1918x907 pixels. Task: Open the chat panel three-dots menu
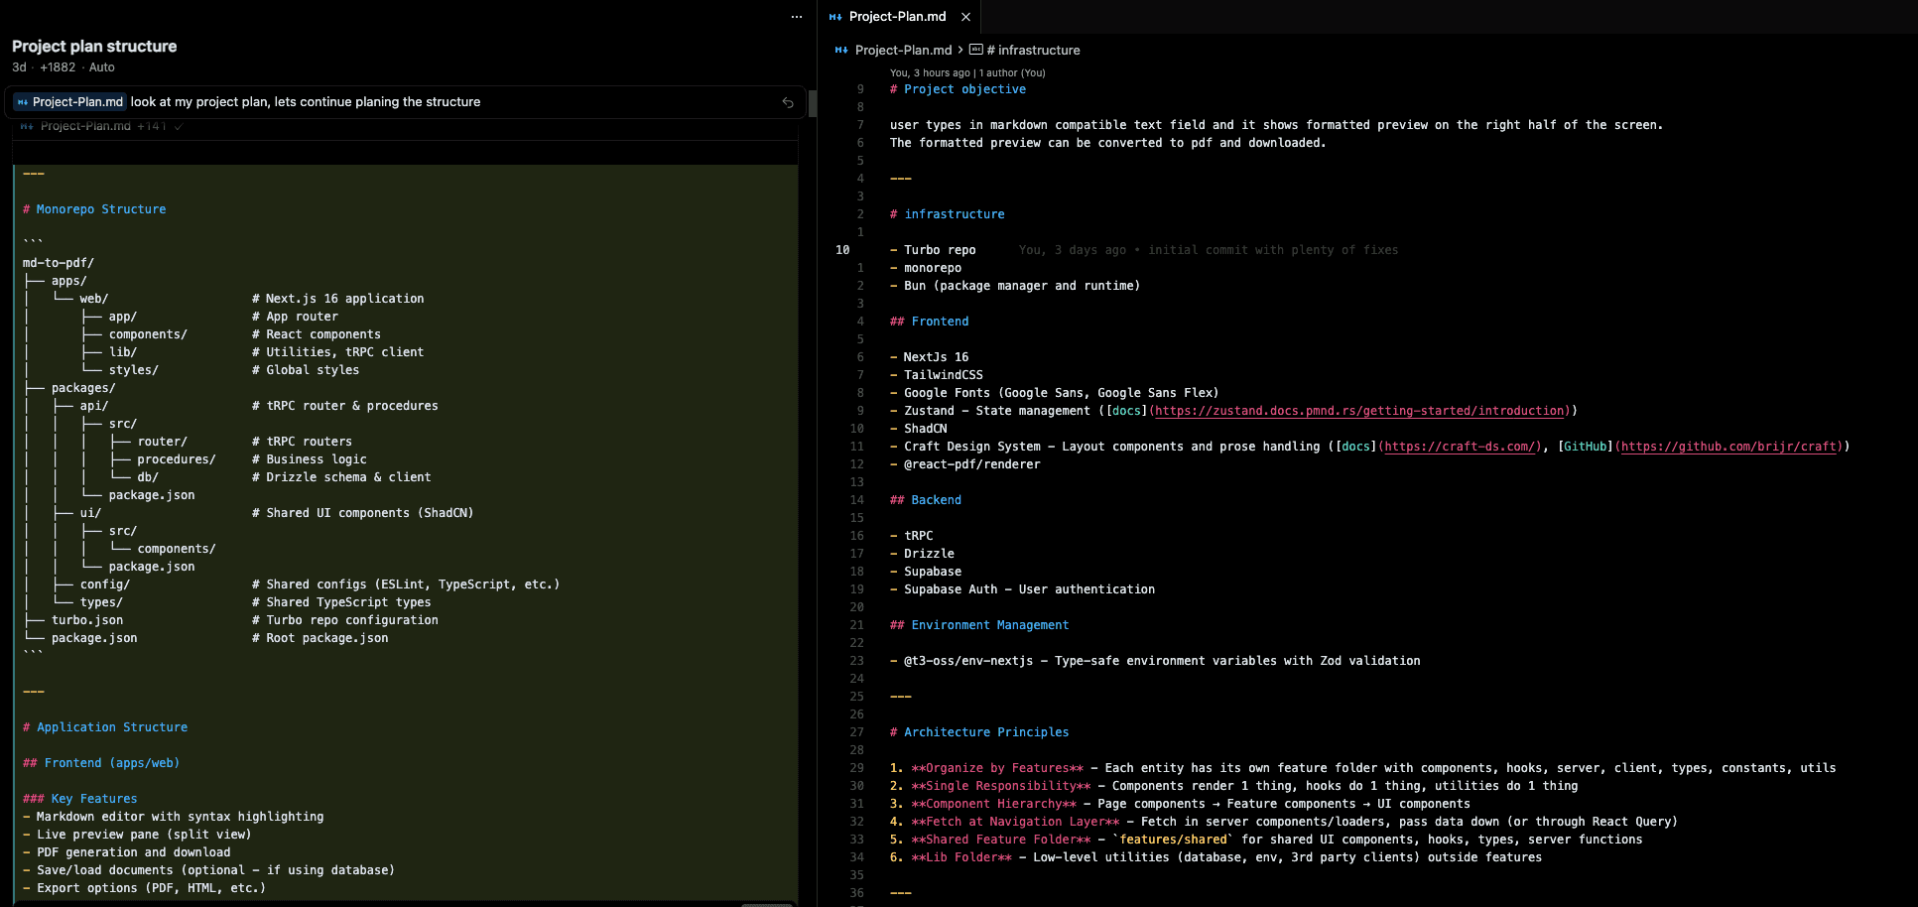796,17
